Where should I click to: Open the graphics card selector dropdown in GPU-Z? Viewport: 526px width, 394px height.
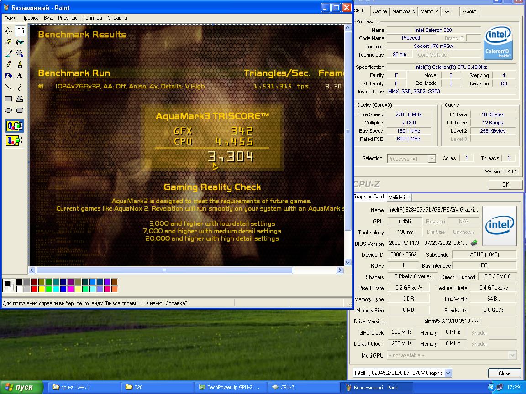point(448,373)
